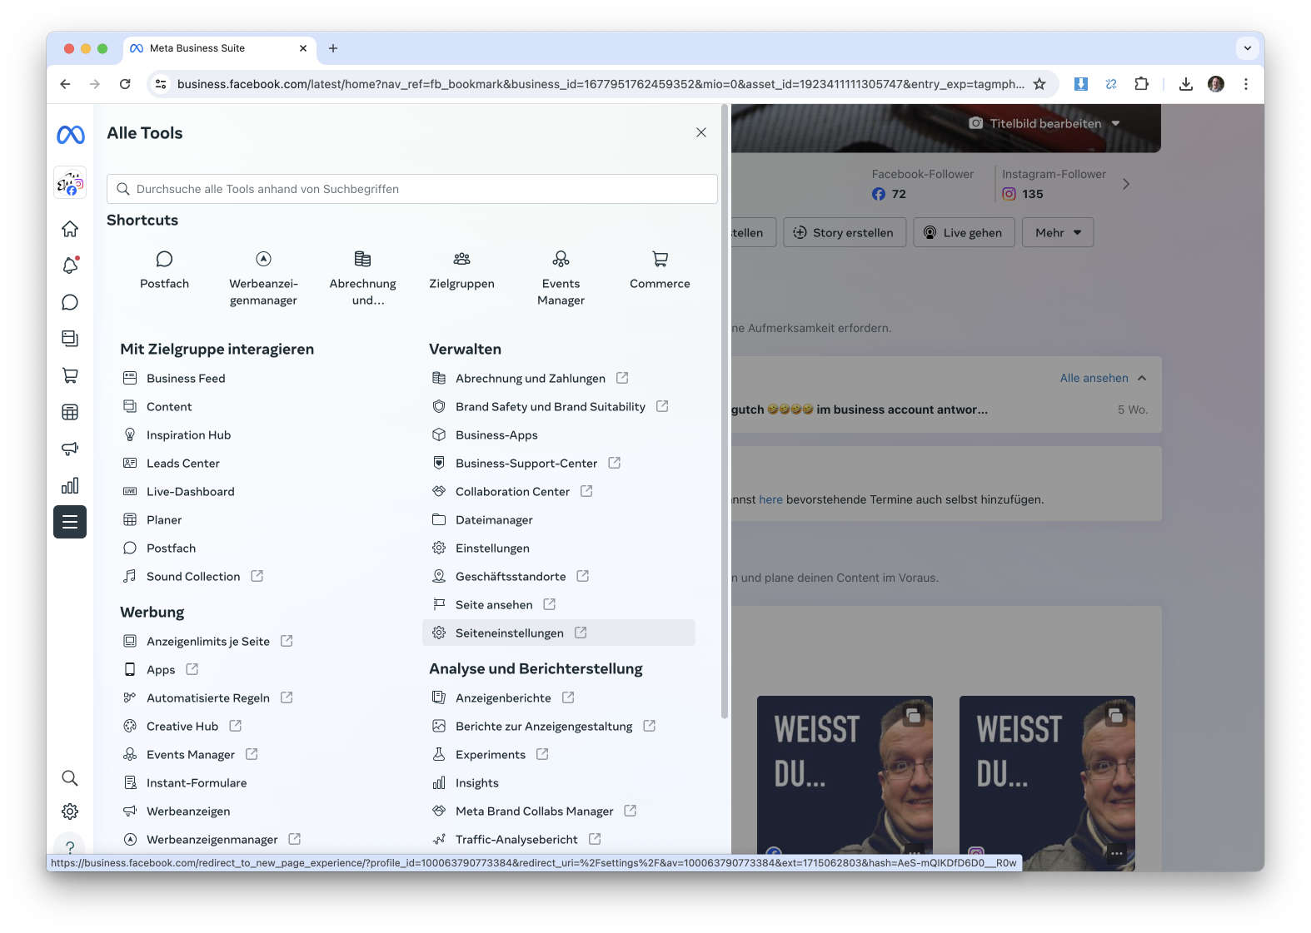Open the Postfach shortcut icon

(x=164, y=260)
